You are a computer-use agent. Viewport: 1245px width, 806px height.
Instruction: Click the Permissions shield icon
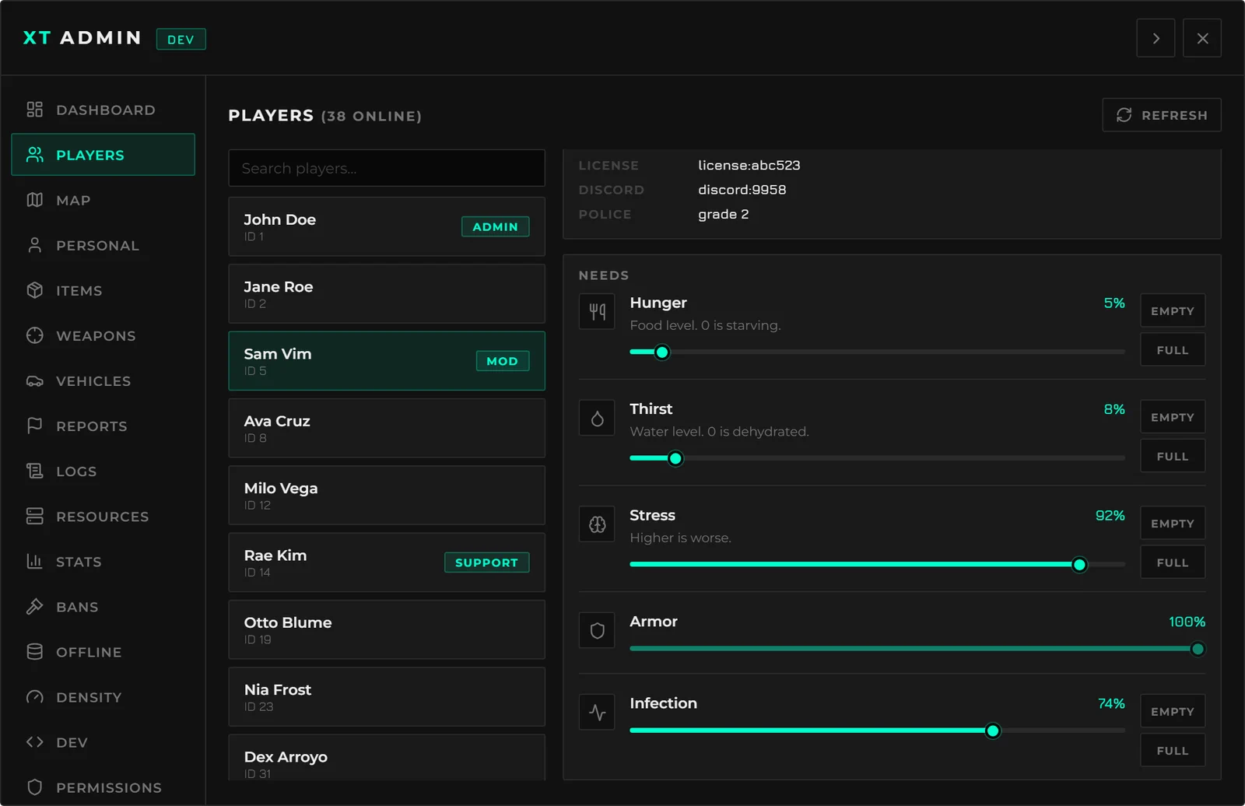(34, 787)
